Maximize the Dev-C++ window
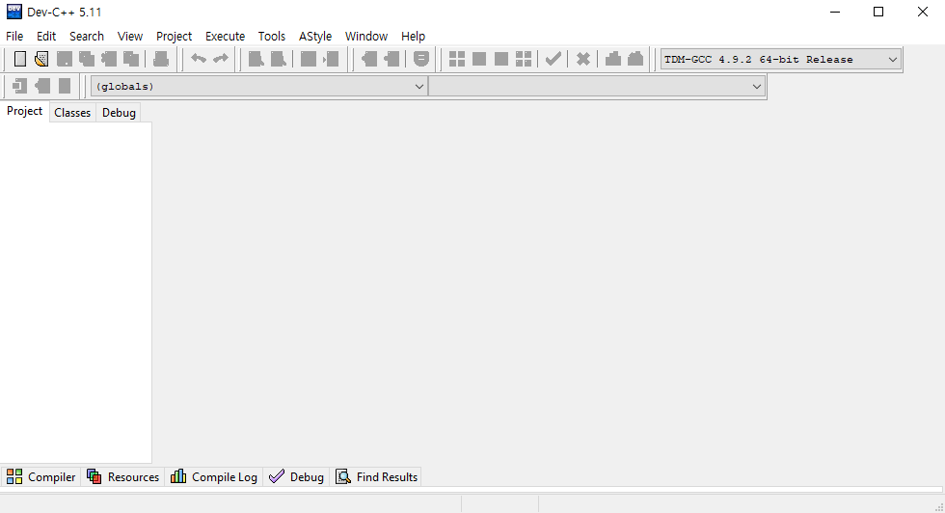This screenshot has width=945, height=513. point(878,13)
